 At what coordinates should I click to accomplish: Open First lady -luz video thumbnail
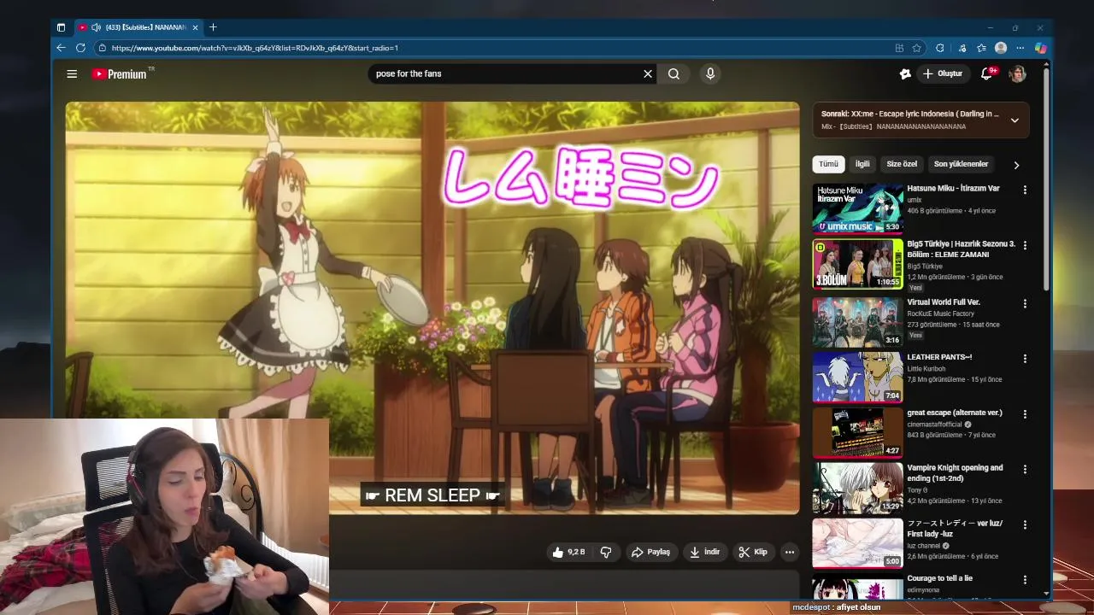pyautogui.click(x=857, y=543)
